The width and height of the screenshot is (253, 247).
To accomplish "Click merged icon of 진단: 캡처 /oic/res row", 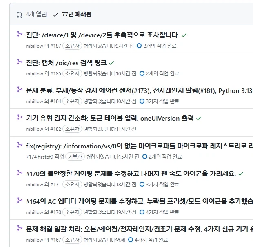I will 20,62.
